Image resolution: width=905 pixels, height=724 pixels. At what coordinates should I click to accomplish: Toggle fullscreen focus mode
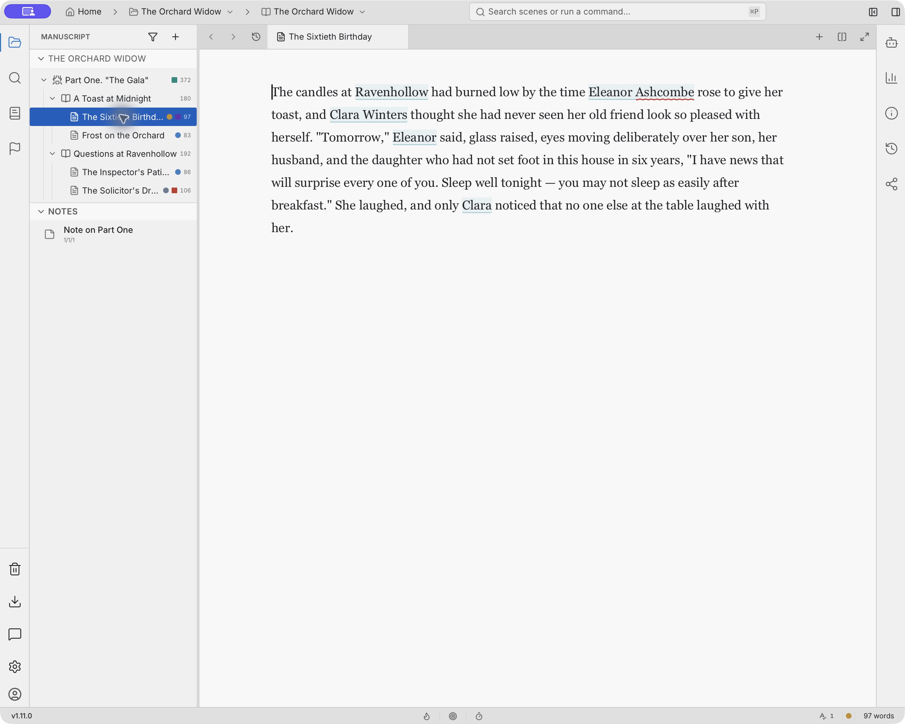point(864,37)
